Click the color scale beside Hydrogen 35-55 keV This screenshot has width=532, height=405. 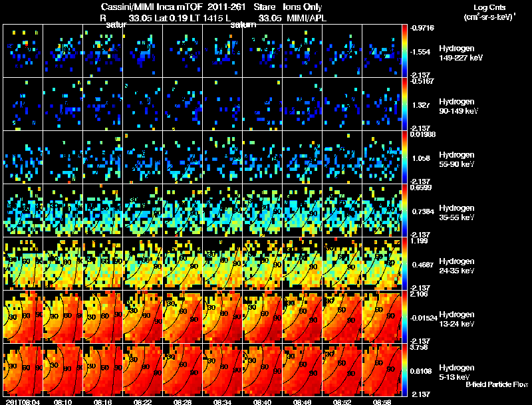pos(406,210)
